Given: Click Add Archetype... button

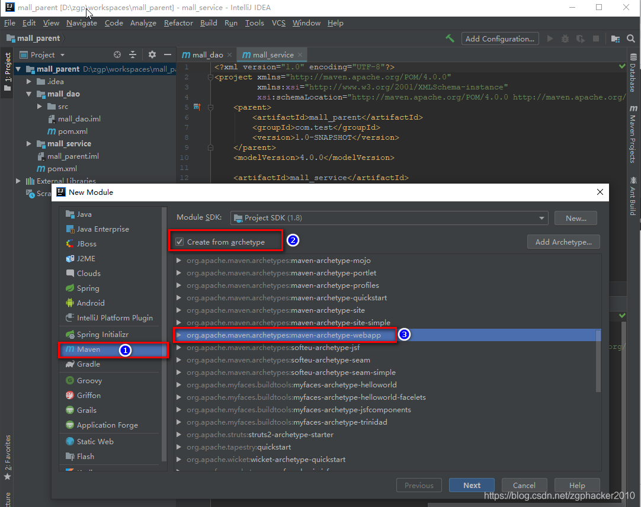Looking at the screenshot, I should pyautogui.click(x=563, y=242).
